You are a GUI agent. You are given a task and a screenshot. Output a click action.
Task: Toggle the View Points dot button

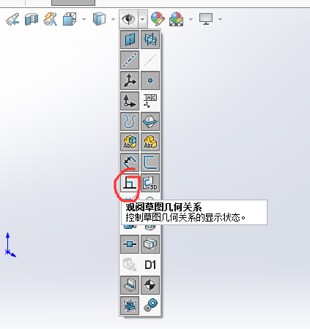pos(150,80)
